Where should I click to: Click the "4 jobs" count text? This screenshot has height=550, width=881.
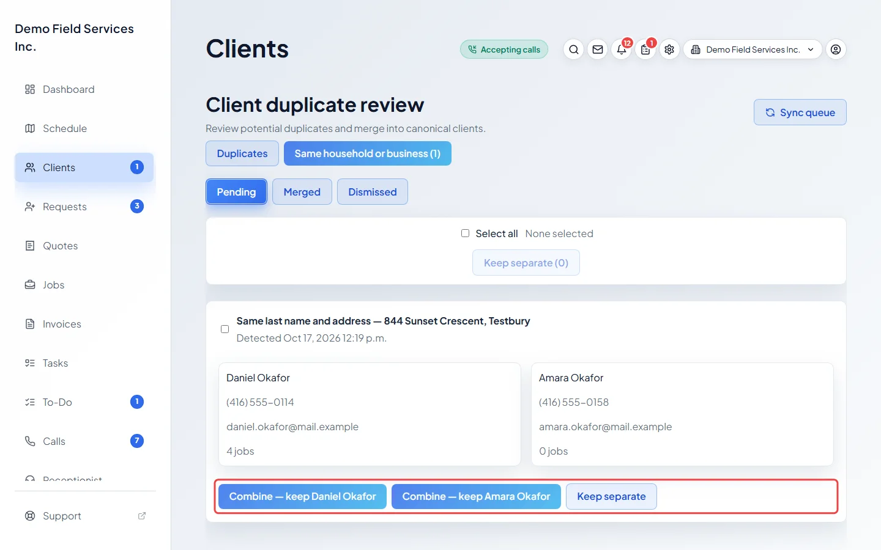coord(240,451)
